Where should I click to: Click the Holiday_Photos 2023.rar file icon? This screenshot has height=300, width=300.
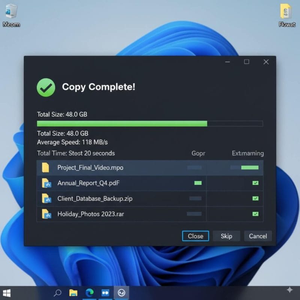click(x=46, y=214)
